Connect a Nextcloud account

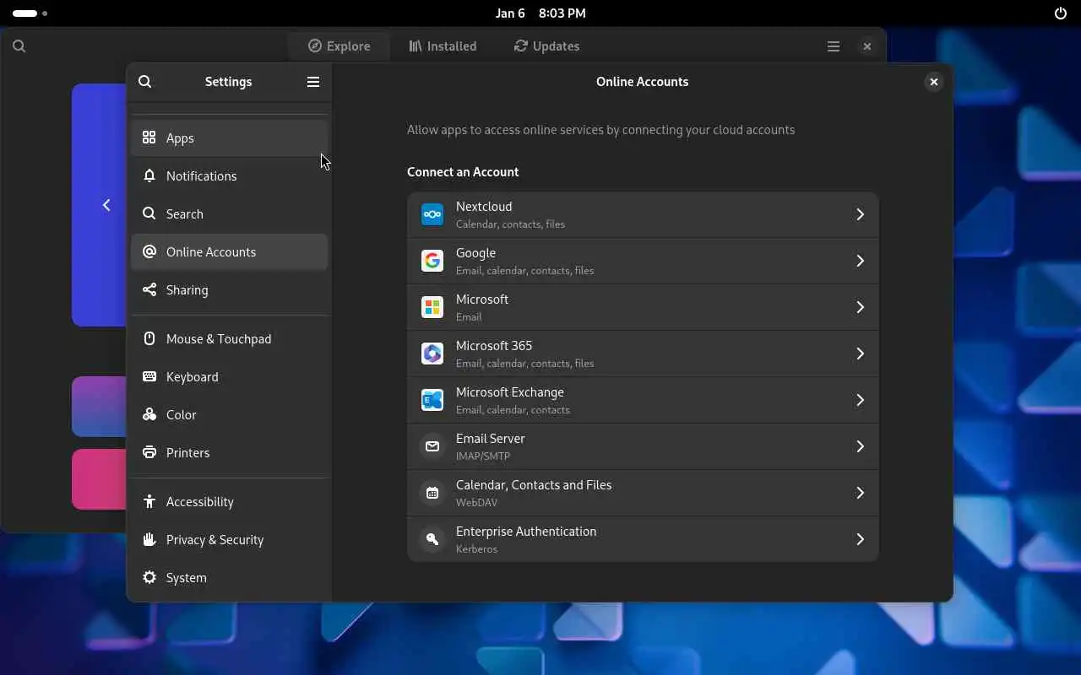pos(643,214)
